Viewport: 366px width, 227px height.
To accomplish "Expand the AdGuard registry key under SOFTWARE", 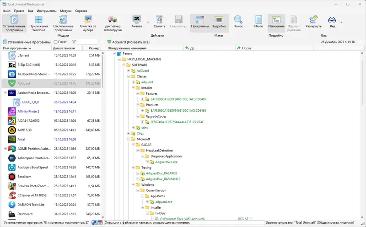I will point(129,70).
